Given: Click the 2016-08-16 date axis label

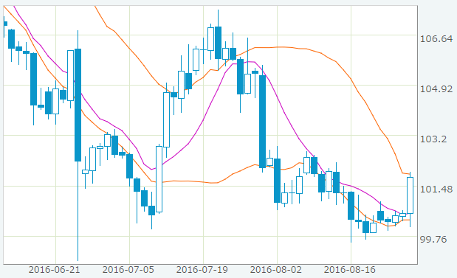Looking at the screenshot, I should tap(350, 270).
